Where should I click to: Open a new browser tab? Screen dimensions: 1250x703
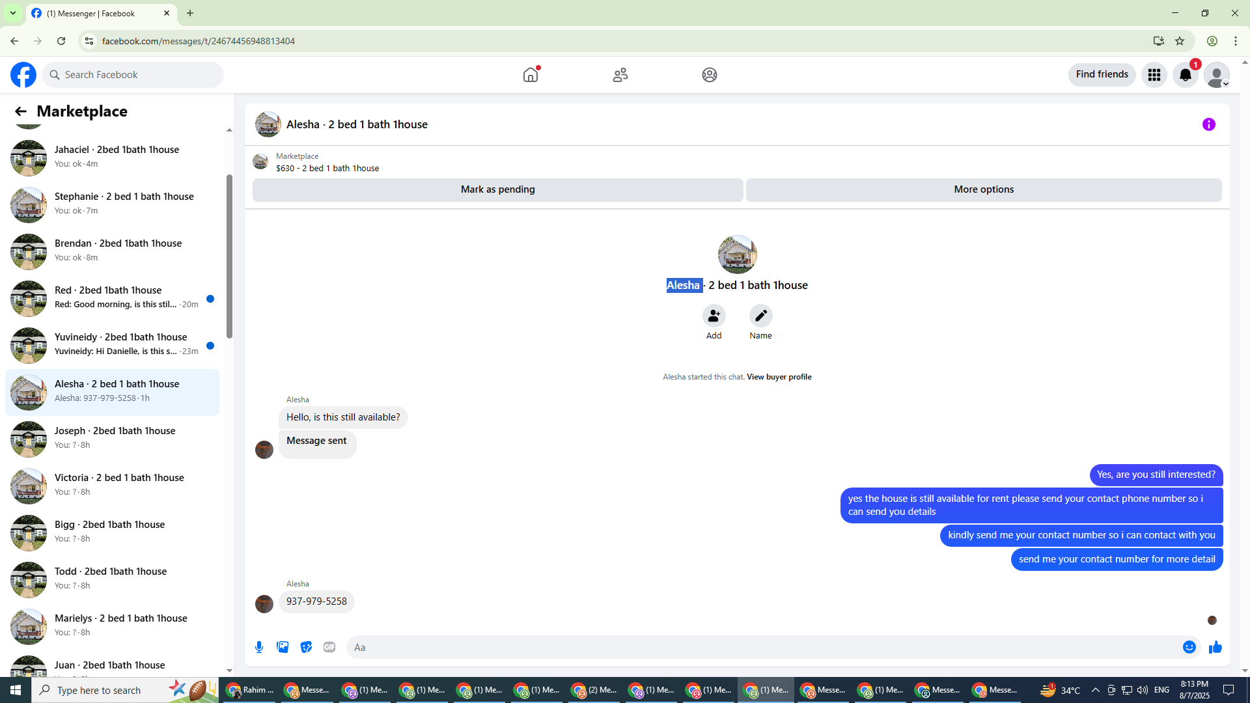pos(190,13)
